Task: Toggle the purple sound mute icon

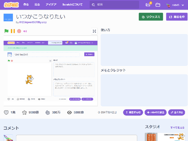Action: pyautogui.click(x=25, y=31)
